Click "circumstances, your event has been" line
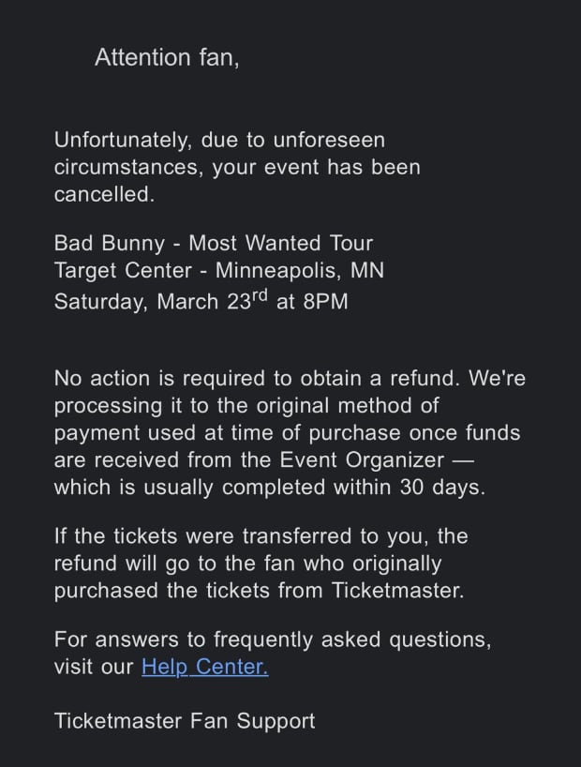This screenshot has width=581, height=767. pyautogui.click(x=237, y=168)
